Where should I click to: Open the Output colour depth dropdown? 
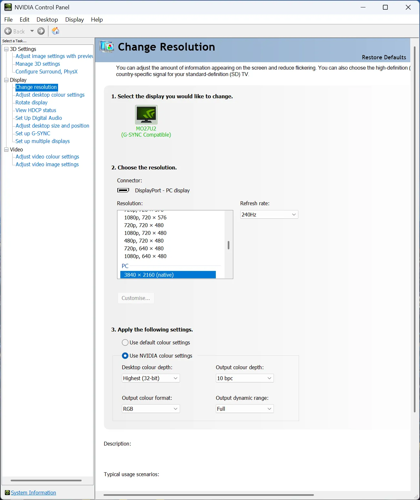coord(245,378)
